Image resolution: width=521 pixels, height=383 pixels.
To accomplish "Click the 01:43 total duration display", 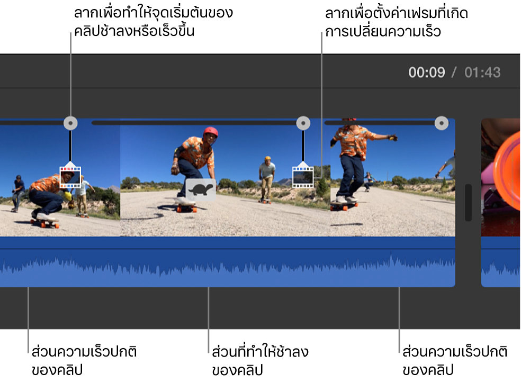I will [x=482, y=72].
